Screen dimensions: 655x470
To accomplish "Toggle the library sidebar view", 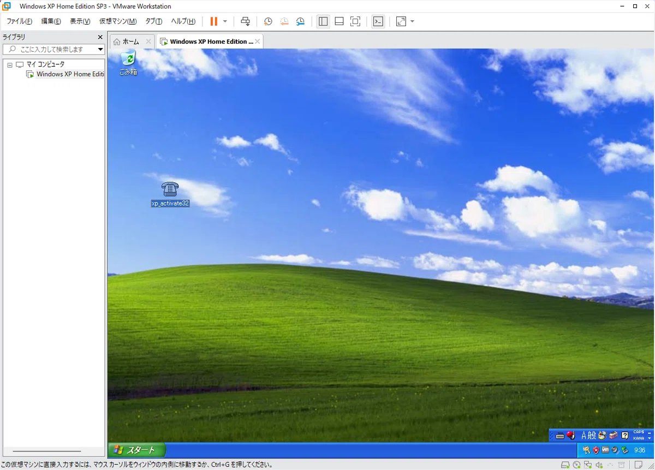I will [x=323, y=21].
